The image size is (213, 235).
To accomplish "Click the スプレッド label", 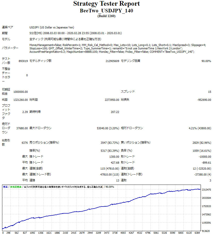I will 128,92.
